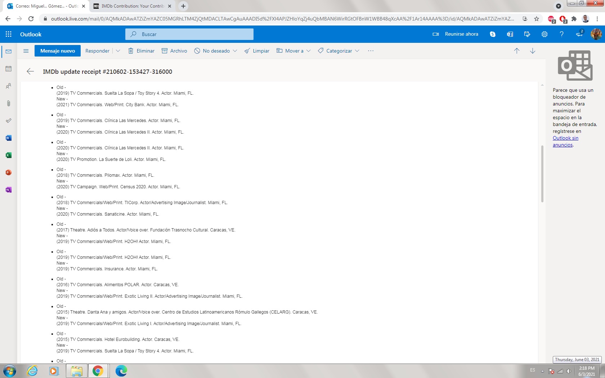Toggle the folder pane hamburger menu
Viewport: 605px width, 378px height.
click(26, 51)
